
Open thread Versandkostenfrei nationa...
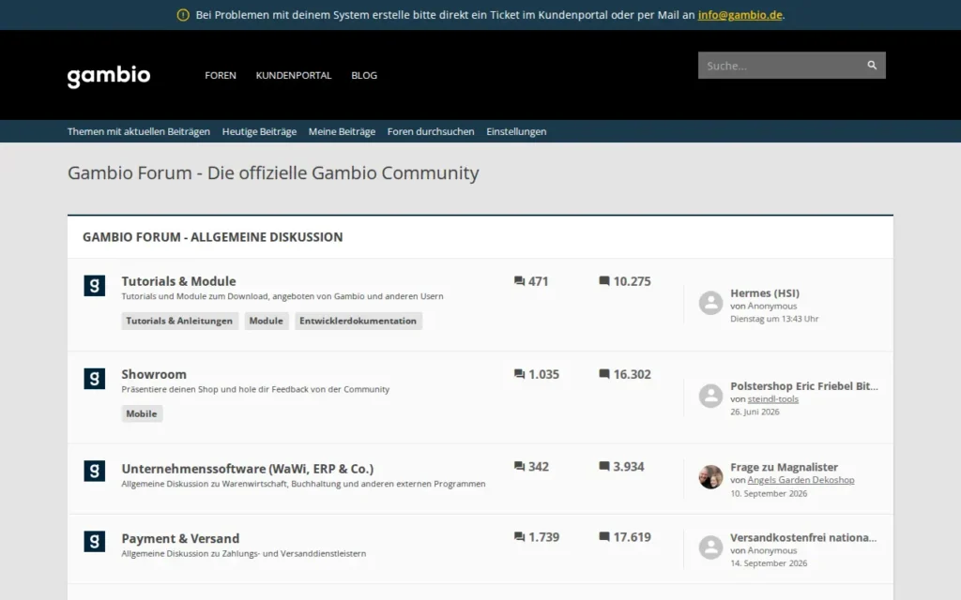point(803,537)
